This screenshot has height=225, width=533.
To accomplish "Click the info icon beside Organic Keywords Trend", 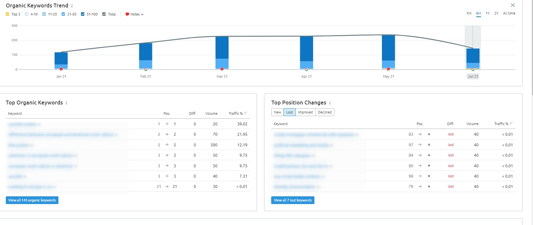I will click(x=72, y=6).
